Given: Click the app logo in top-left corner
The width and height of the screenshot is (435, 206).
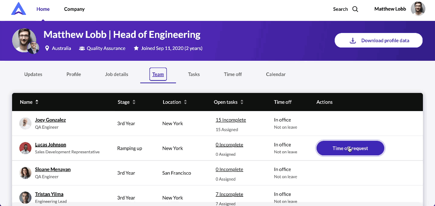Looking at the screenshot, I should [x=19, y=9].
